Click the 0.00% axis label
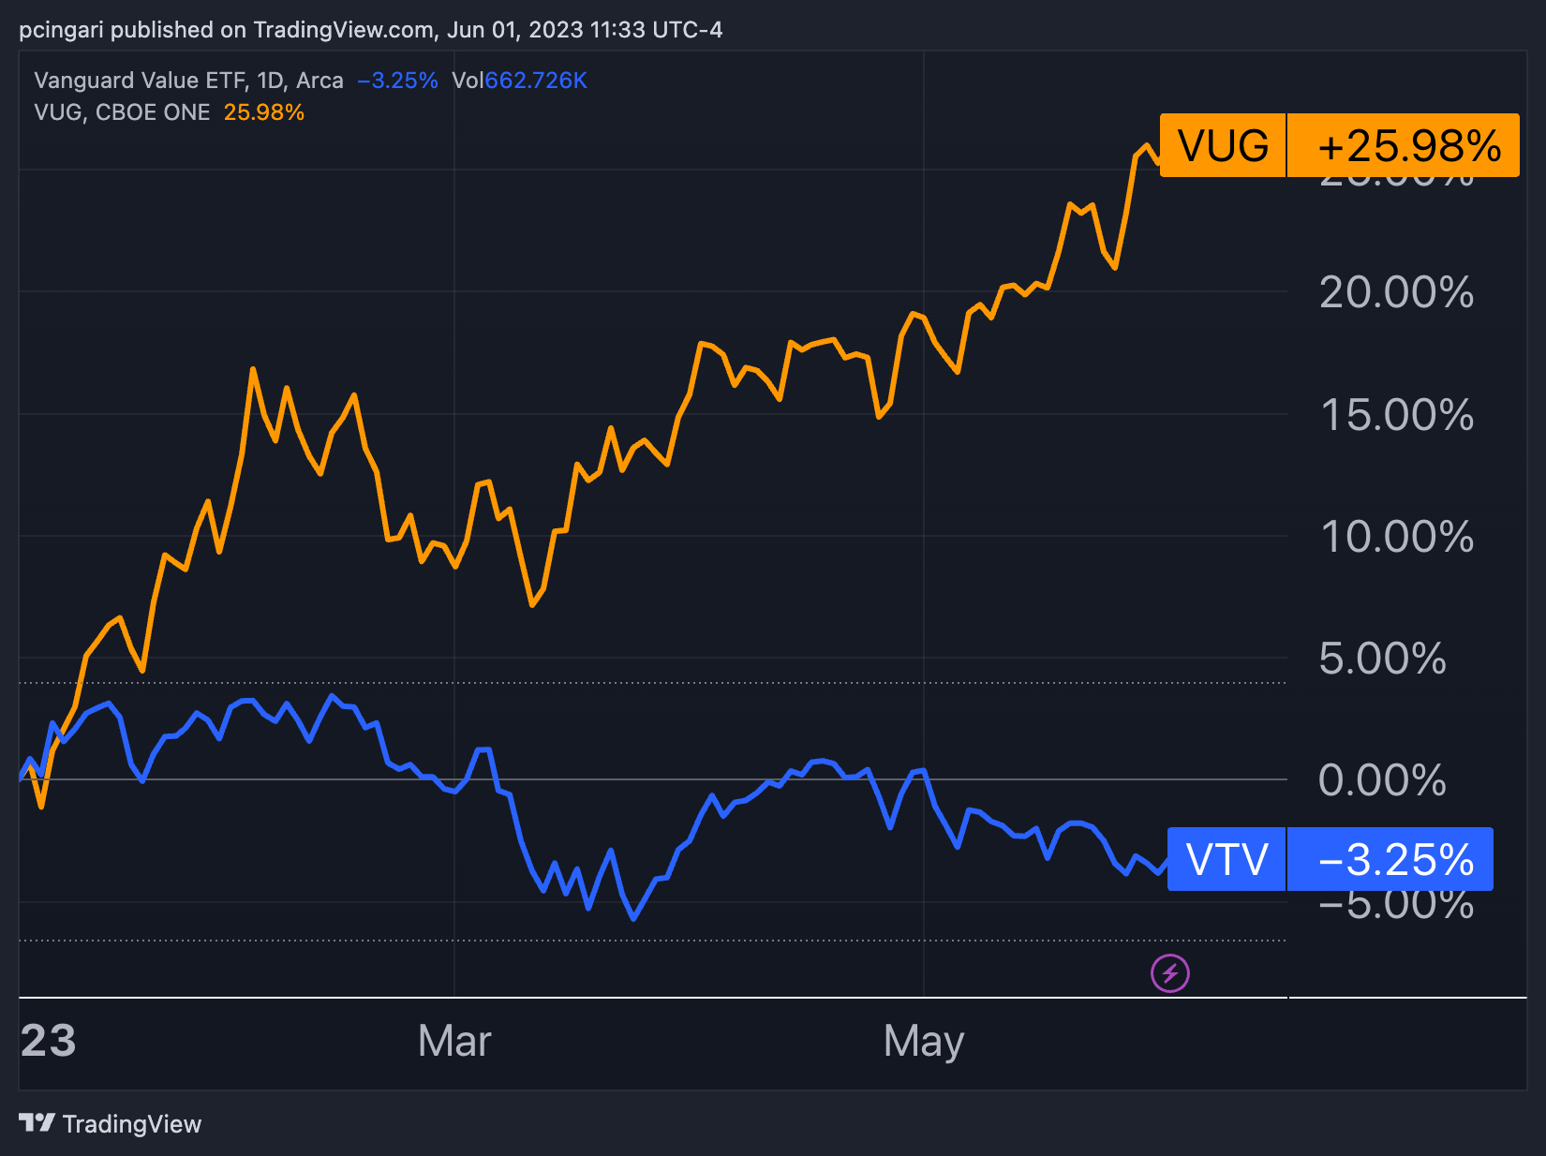The image size is (1546, 1156). point(1382,780)
